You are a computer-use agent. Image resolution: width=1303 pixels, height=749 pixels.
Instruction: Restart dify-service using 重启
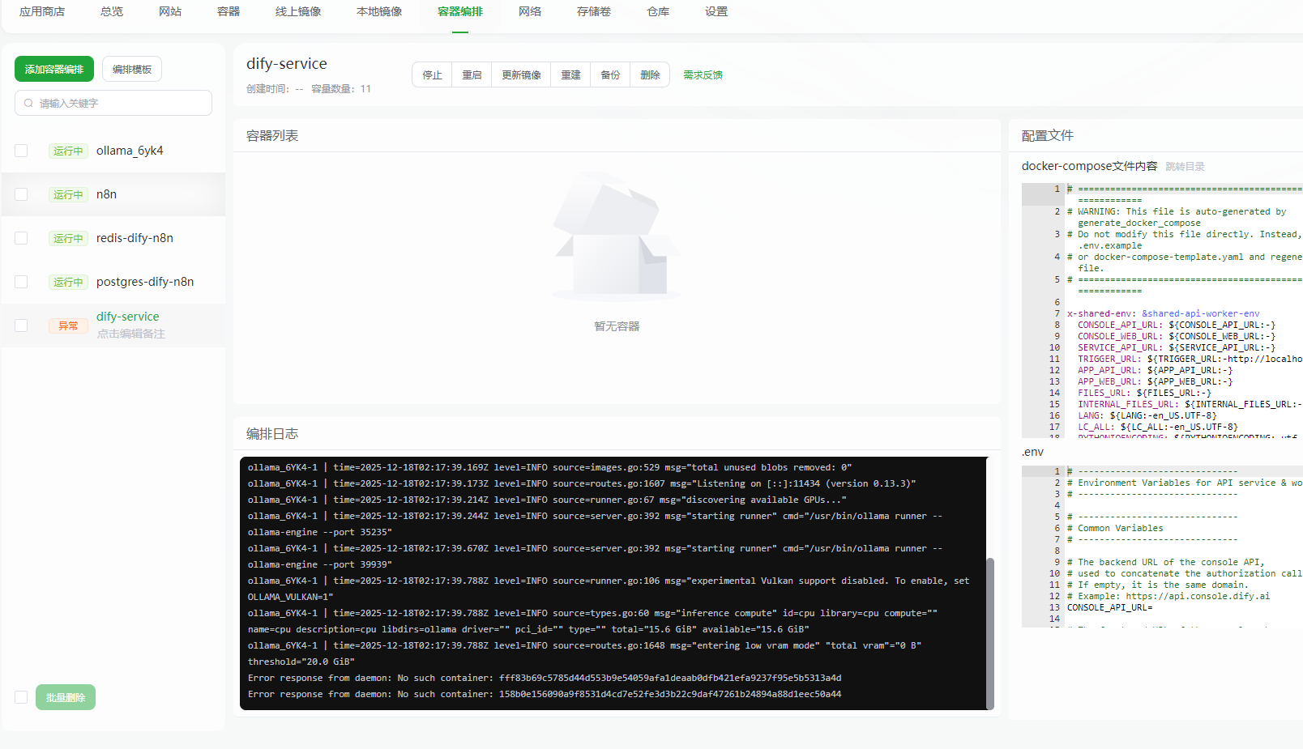[472, 74]
